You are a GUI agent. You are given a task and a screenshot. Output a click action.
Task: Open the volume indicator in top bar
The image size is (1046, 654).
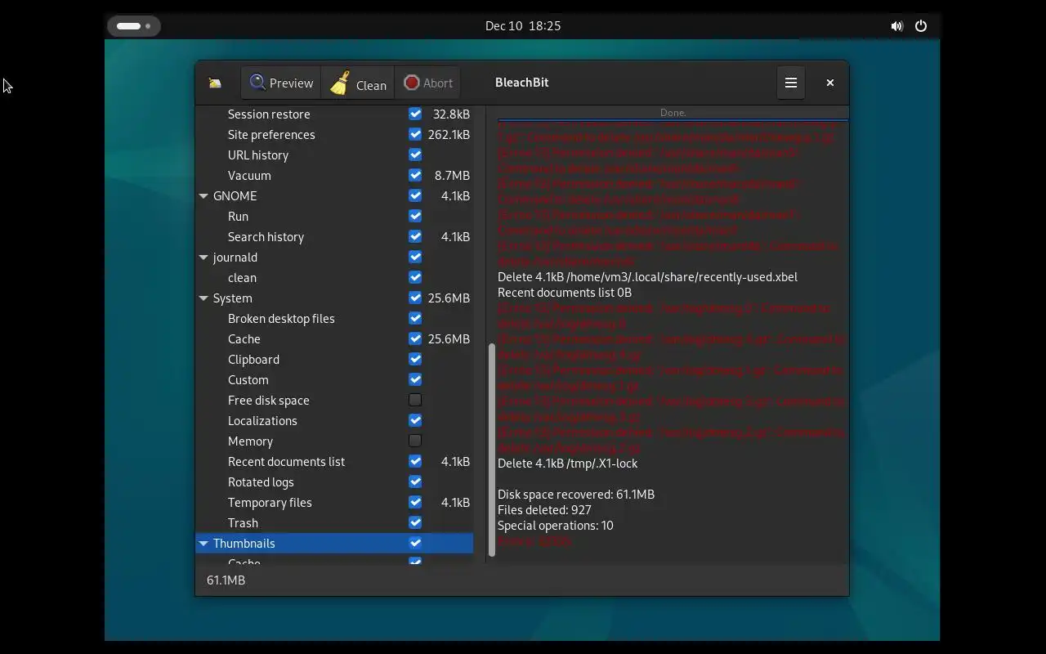coord(896,26)
